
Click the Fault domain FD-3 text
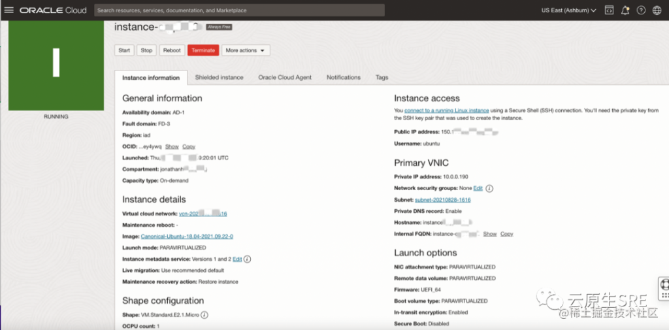147,124
